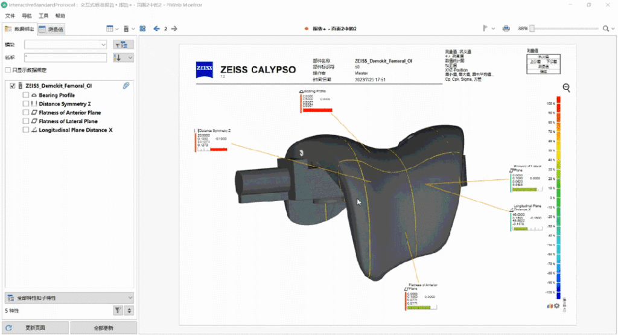Expand the sort order dropdown beside 名称

(130, 57)
